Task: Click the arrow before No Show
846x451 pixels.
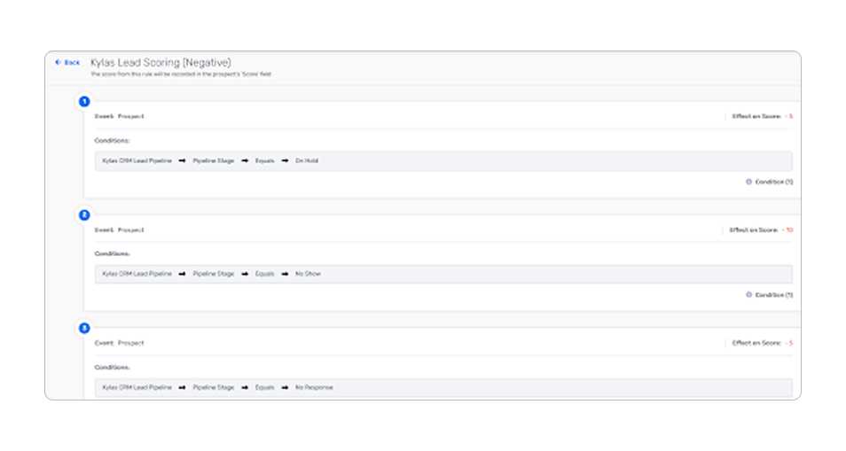Action: pyautogui.click(x=285, y=274)
